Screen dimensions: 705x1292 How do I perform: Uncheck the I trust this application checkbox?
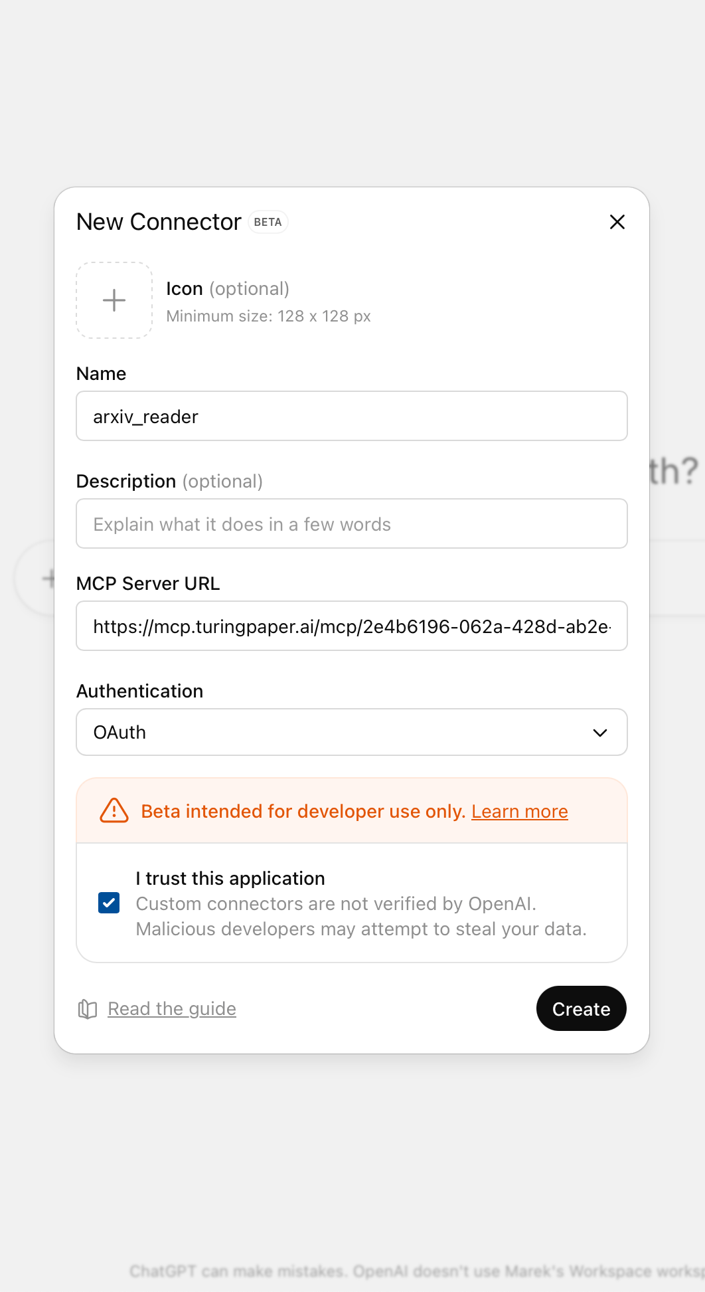click(109, 903)
